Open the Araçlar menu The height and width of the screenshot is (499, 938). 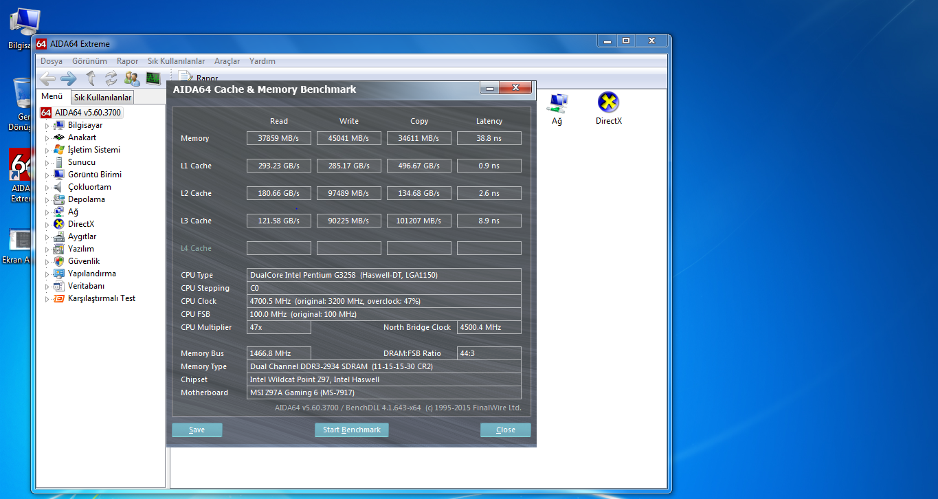pyautogui.click(x=227, y=61)
